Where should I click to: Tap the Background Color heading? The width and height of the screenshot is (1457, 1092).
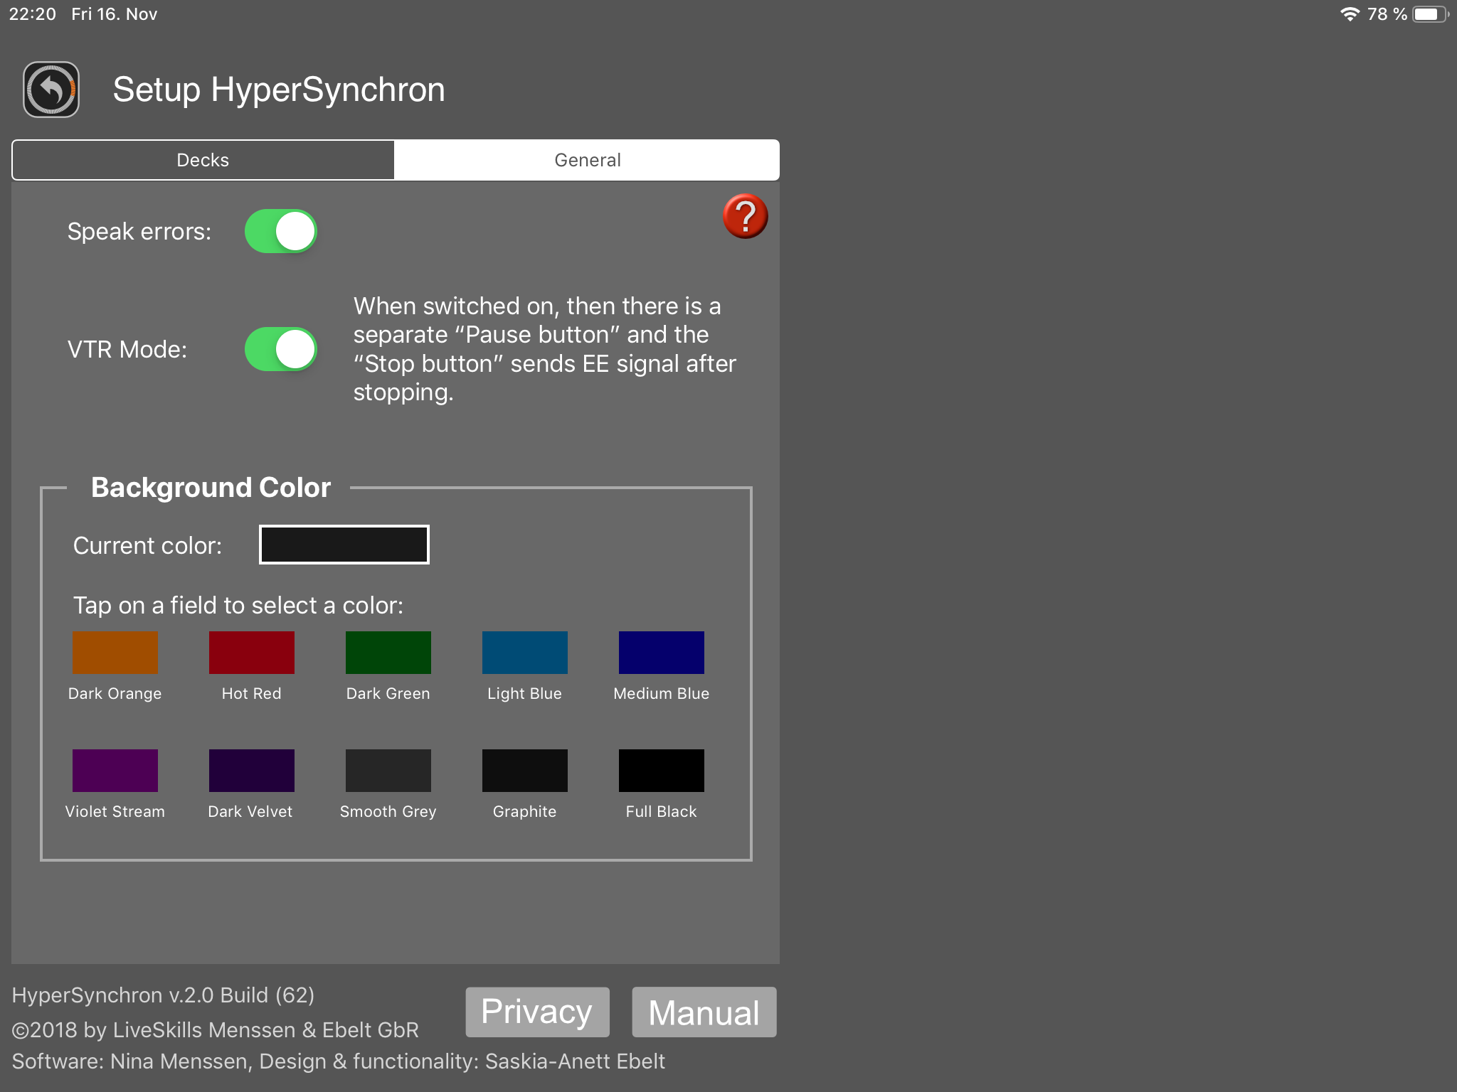[x=211, y=488]
